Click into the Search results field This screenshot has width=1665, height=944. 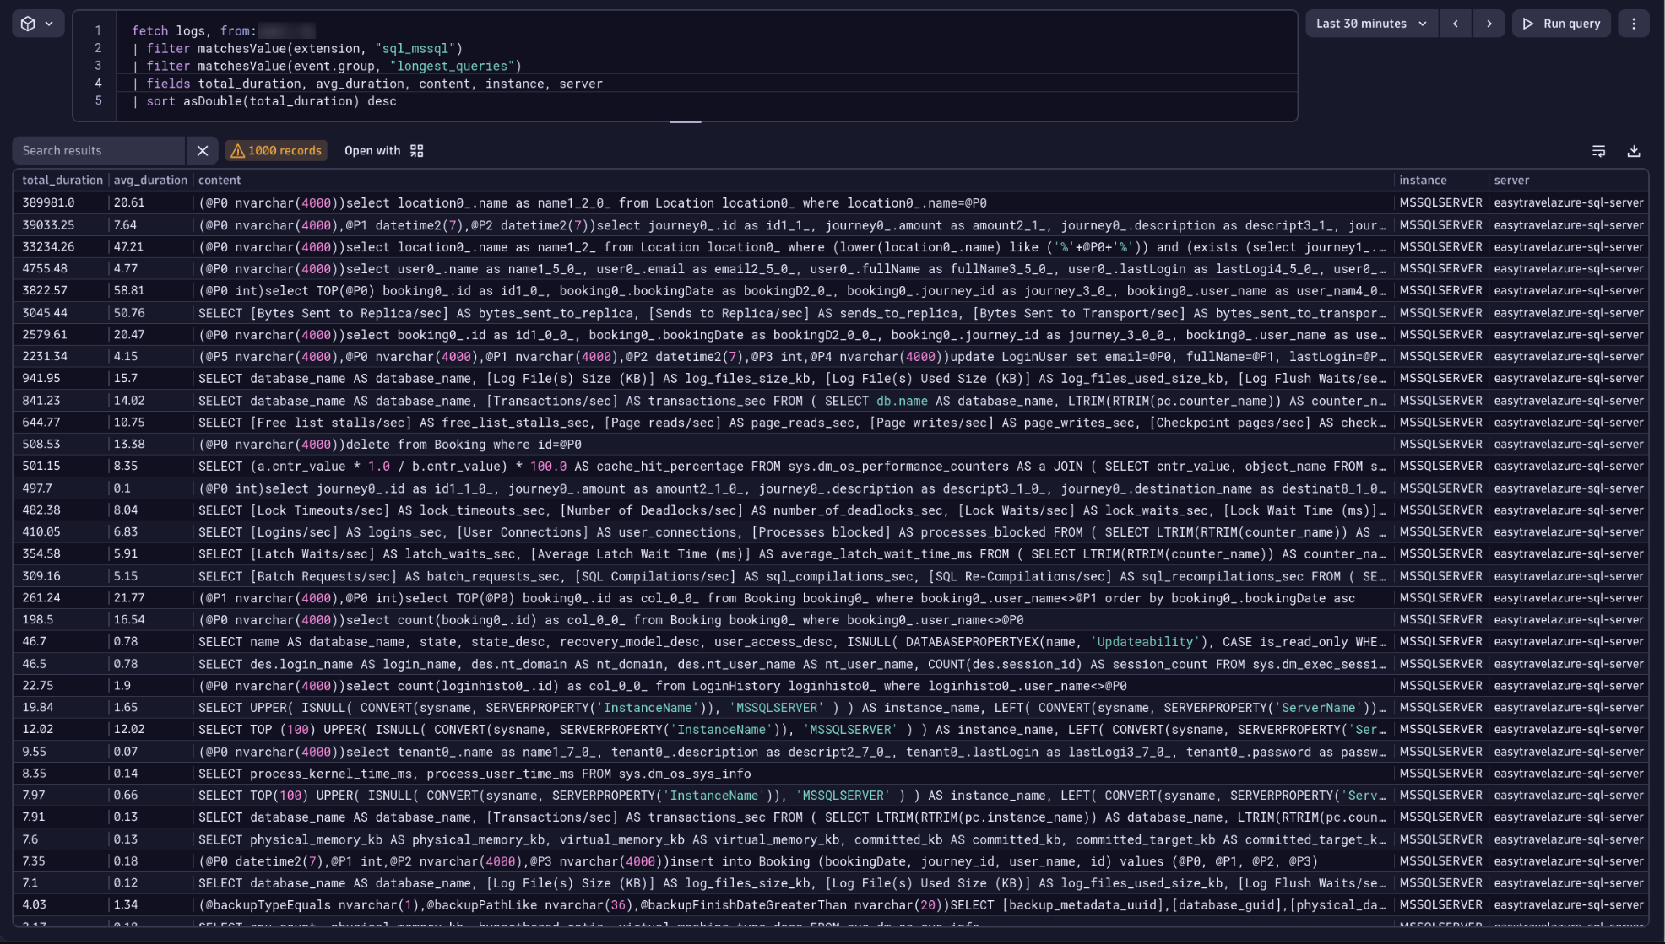(99, 150)
